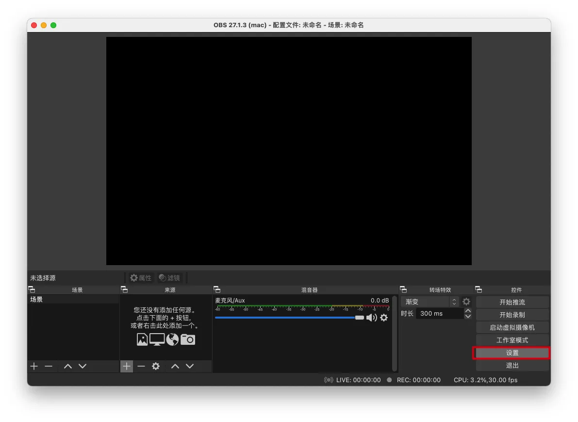Open source properties gear in 来源 panel
Viewport: 578px width, 422px height.
click(x=156, y=366)
